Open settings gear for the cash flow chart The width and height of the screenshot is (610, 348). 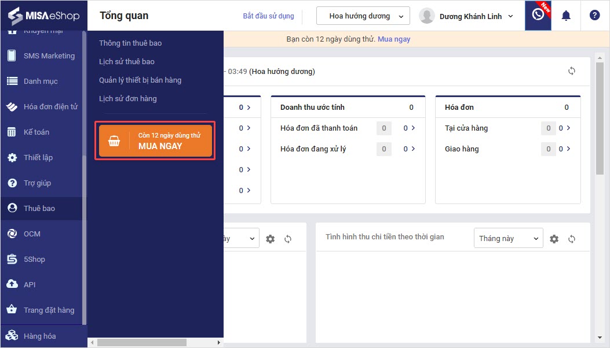(x=554, y=239)
